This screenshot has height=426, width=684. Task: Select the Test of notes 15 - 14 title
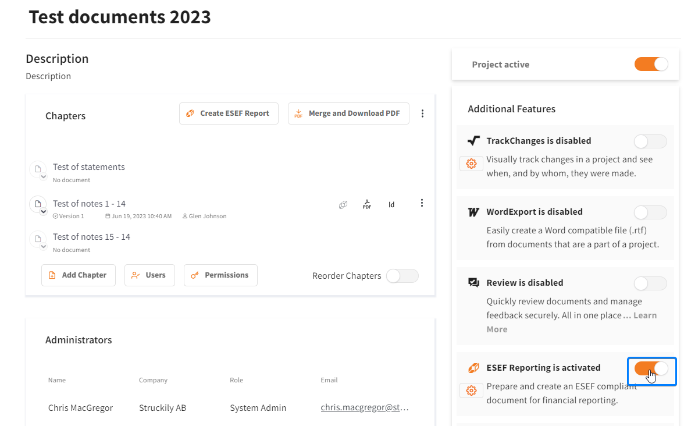pos(91,237)
